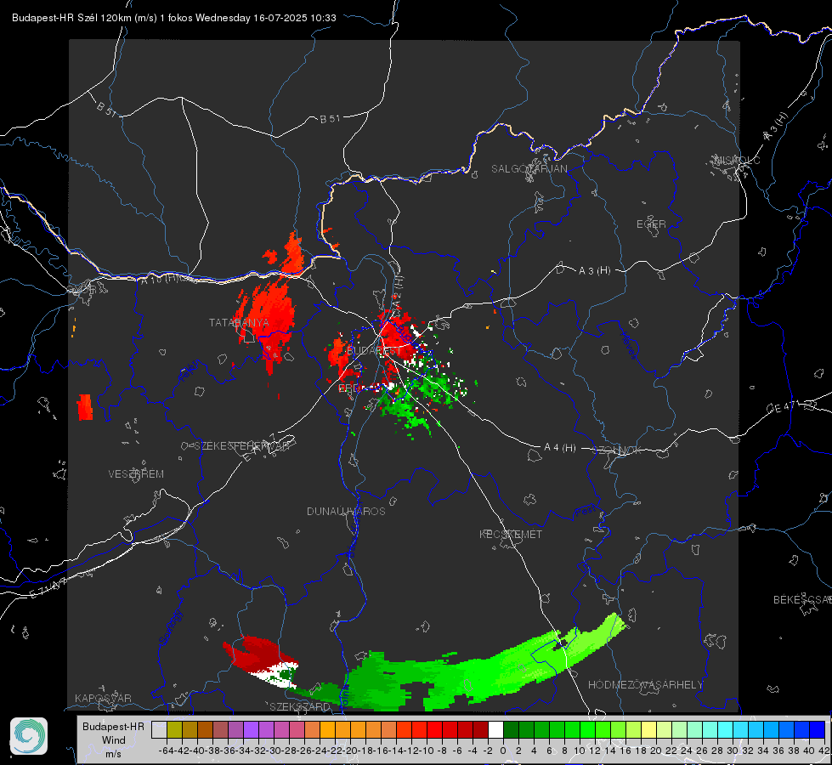Select the blue 'Somogy' county label

(x=170, y=627)
